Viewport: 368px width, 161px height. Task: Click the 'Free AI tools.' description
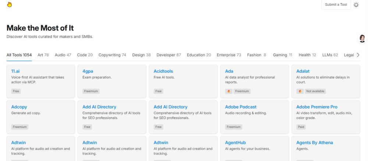point(164,77)
